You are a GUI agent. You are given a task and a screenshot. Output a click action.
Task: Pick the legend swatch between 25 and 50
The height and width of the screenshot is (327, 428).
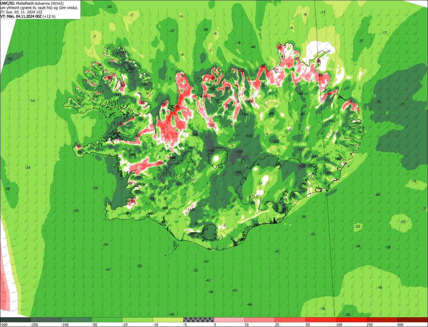coord(291,320)
